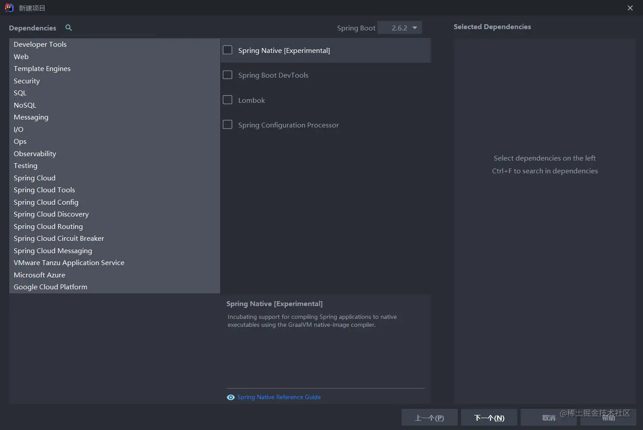Open the Spring Boot version 2.6.2 dropdown
Screen dimensions: 643x430
(x=400, y=28)
